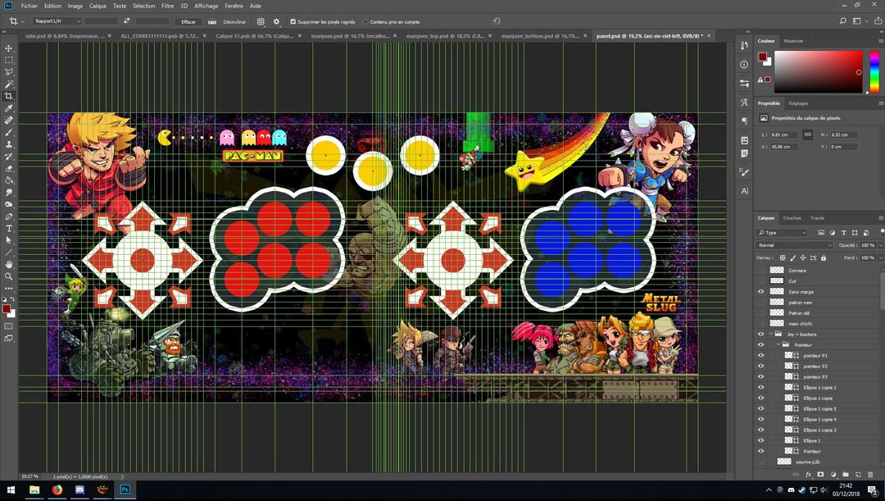Screen dimensions: 885x501
Task: Select the Pen tool
Action: coord(9,216)
